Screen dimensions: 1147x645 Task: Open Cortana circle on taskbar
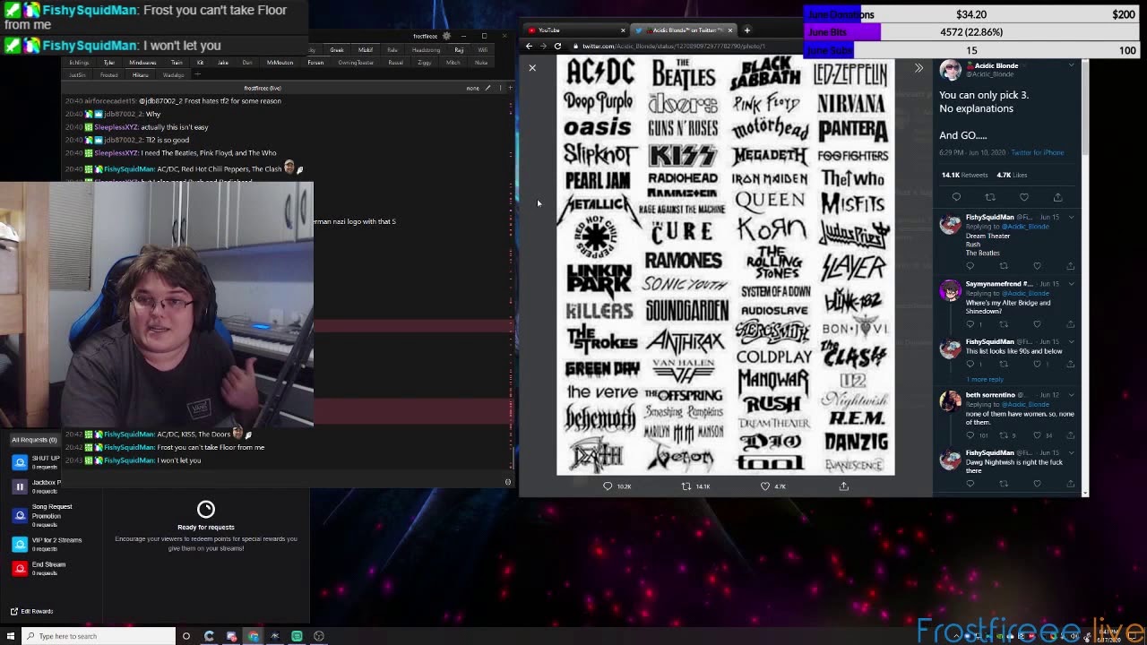186,636
